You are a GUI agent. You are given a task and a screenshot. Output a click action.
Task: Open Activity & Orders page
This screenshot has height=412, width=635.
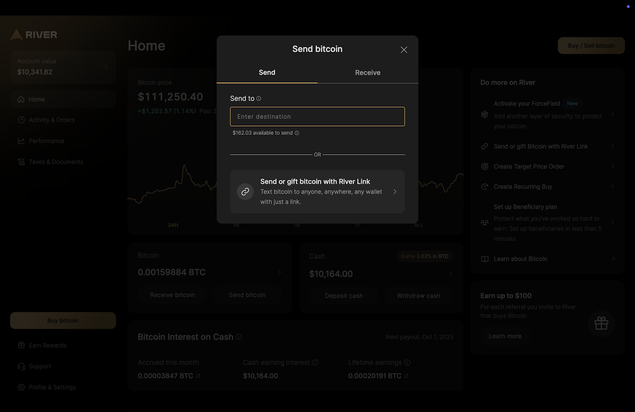63,120
